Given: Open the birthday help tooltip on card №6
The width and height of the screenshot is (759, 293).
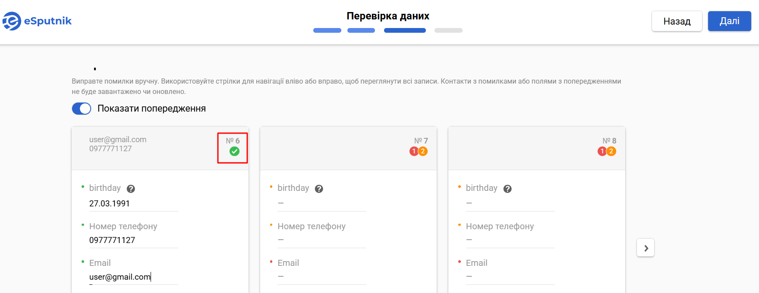Looking at the screenshot, I should click(x=131, y=189).
